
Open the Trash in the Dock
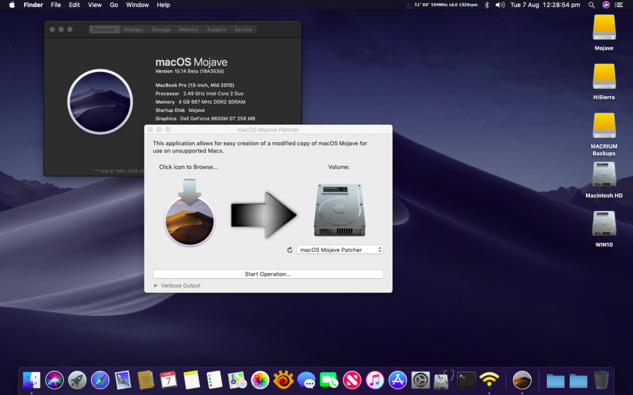tap(601, 380)
